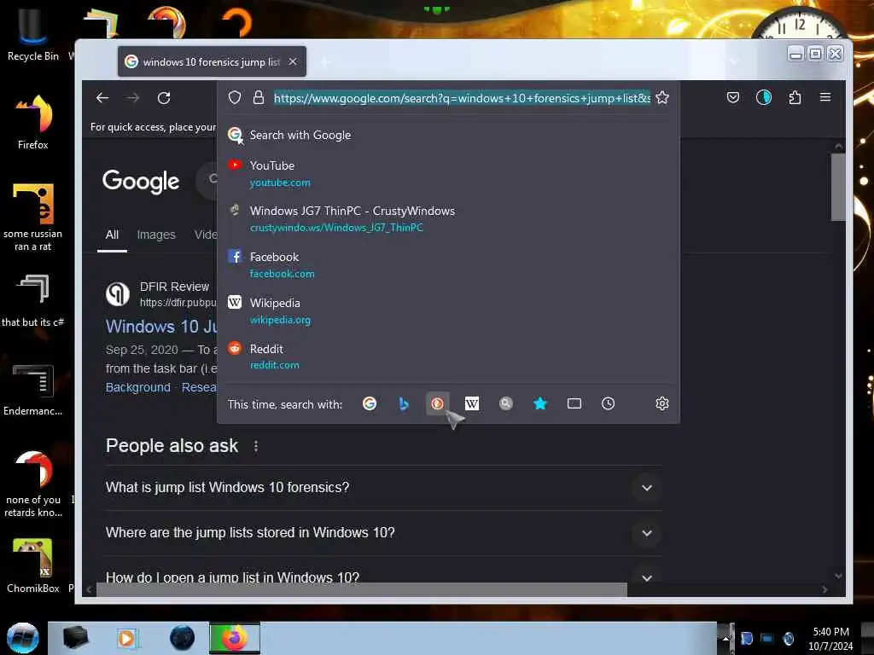Select the Search with Google suggestion

[448, 135]
